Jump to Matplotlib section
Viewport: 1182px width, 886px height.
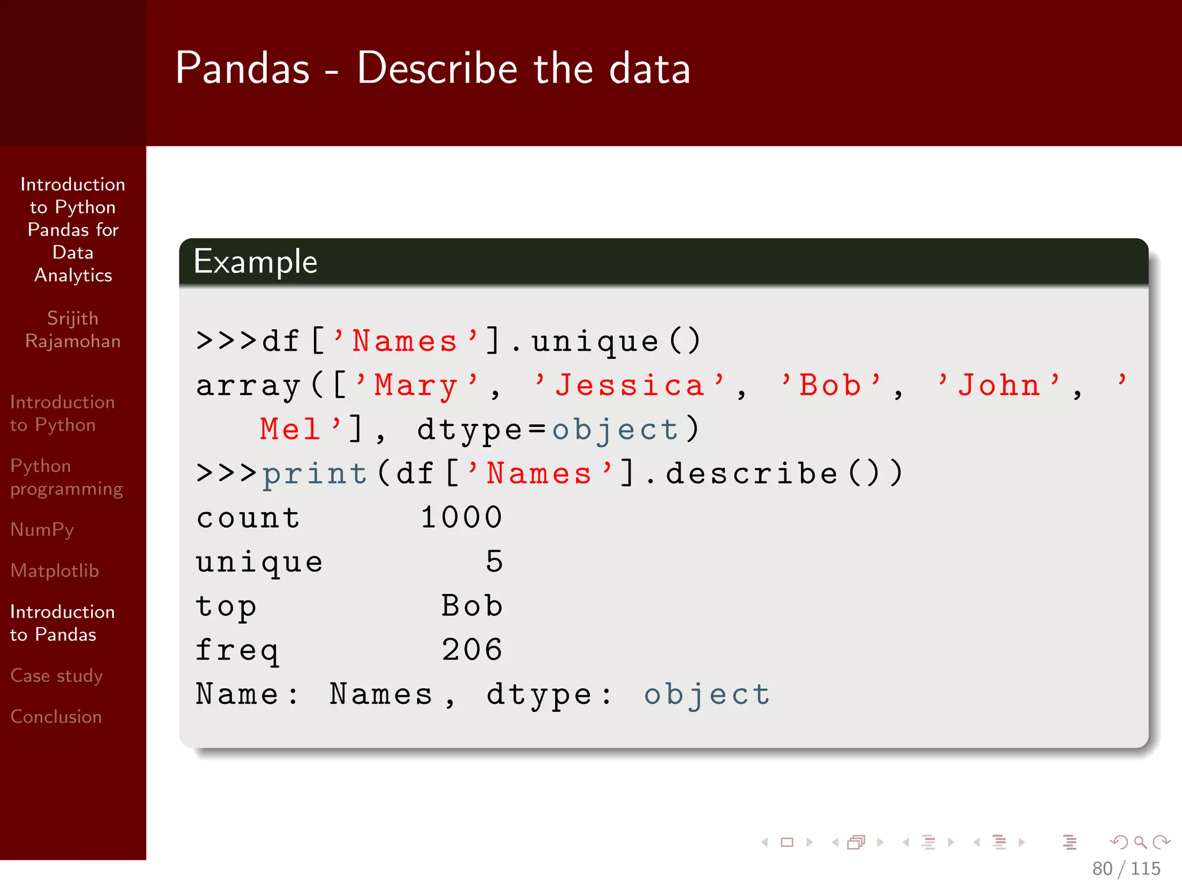pyautogui.click(x=55, y=570)
